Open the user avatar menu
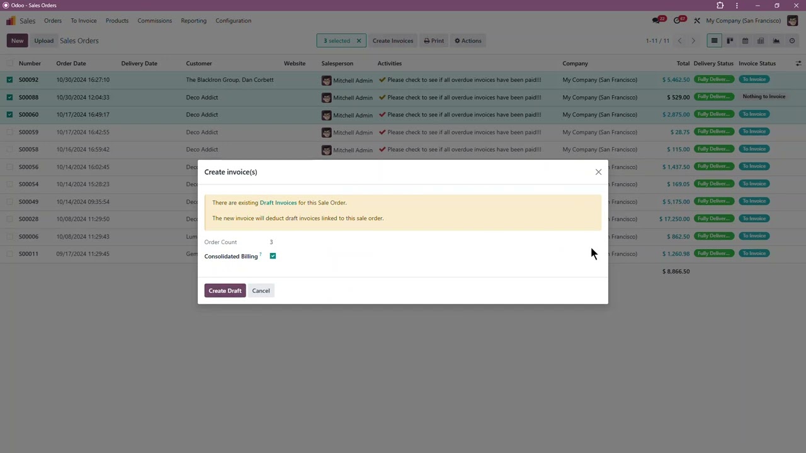Image resolution: width=806 pixels, height=453 pixels. (x=792, y=21)
